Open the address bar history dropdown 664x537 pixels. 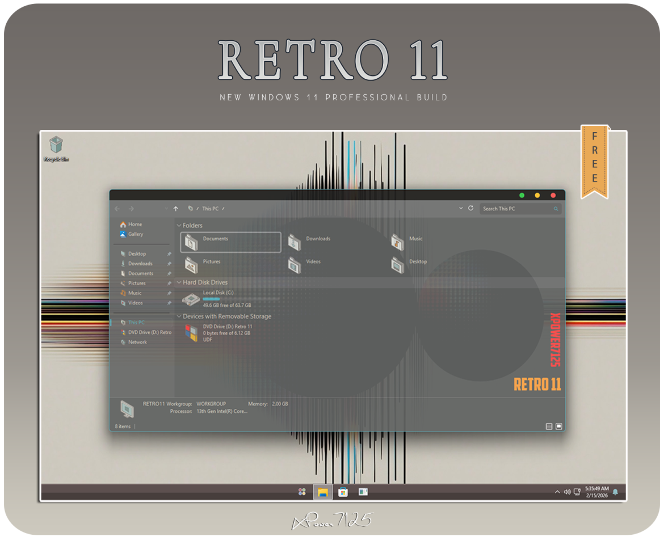pyautogui.click(x=461, y=209)
